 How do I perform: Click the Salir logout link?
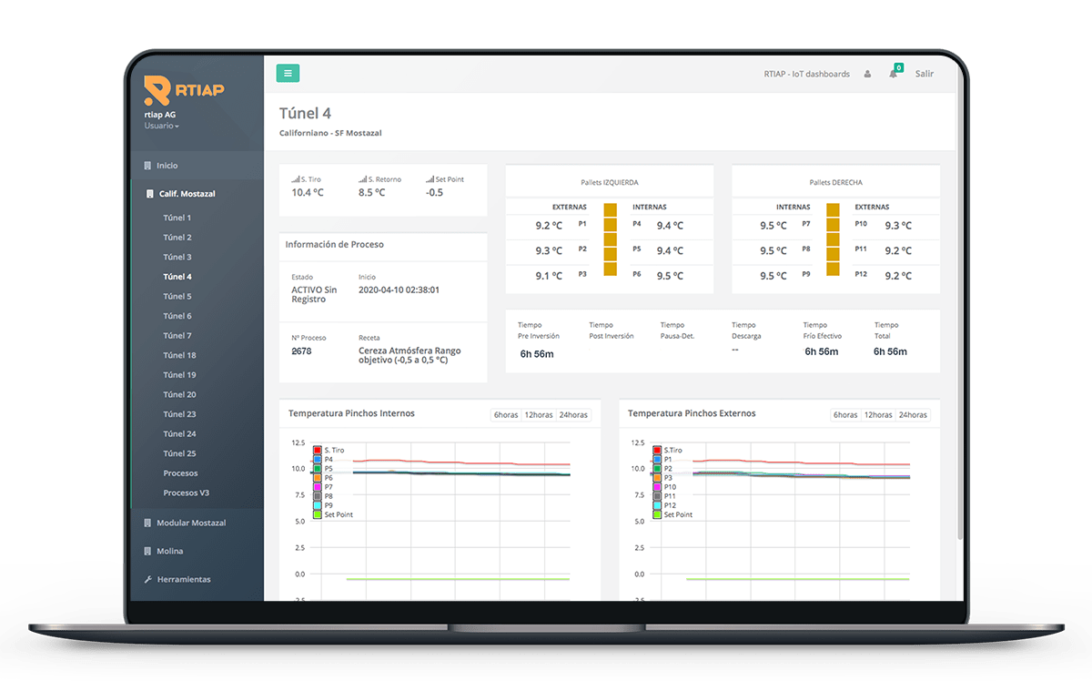[x=924, y=74]
